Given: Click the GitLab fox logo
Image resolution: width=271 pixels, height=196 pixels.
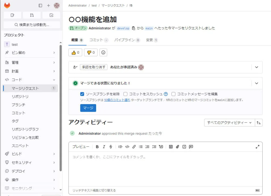Looking at the screenshot, I should [7, 5].
